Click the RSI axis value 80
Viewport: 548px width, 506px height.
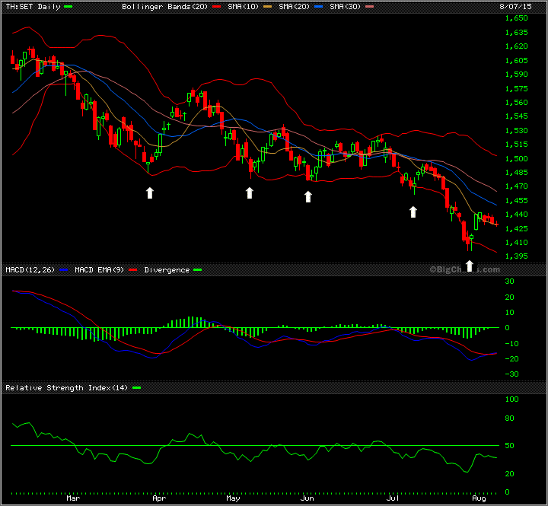point(509,418)
